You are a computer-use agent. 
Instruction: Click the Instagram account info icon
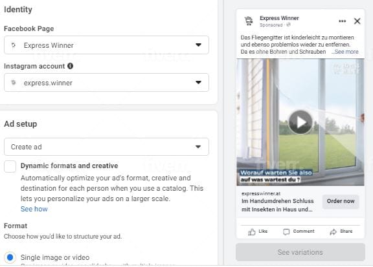(70, 66)
